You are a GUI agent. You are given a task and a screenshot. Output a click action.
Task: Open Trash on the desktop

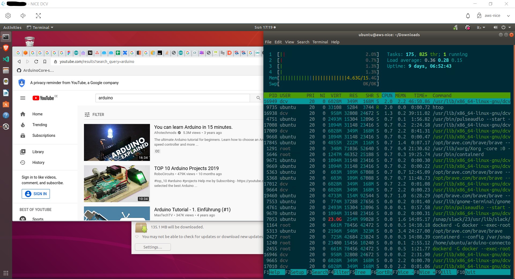(30, 41)
